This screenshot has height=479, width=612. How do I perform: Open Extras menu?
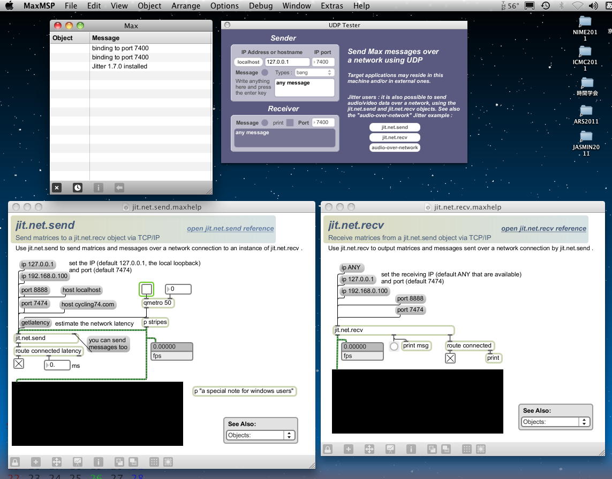click(332, 5)
